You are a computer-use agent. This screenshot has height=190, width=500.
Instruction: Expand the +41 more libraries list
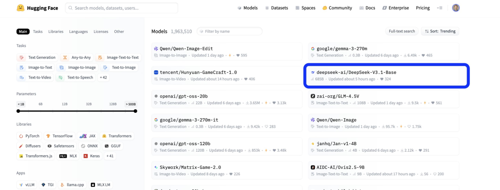click(110, 156)
